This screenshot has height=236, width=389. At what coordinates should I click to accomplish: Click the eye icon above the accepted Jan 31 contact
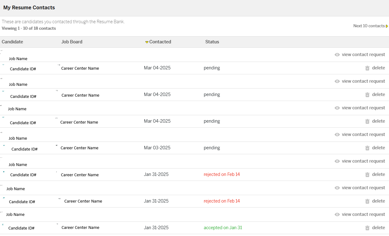(x=337, y=215)
